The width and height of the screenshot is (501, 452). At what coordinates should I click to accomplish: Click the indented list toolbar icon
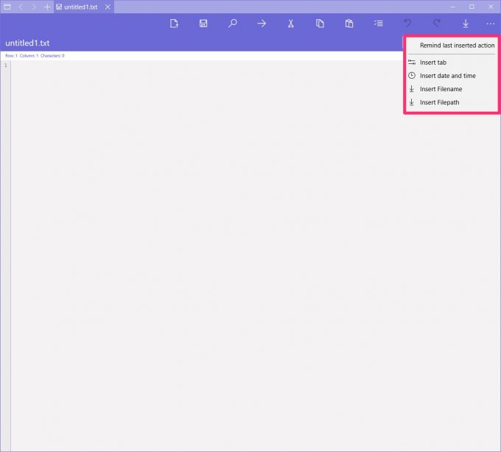pyautogui.click(x=378, y=24)
